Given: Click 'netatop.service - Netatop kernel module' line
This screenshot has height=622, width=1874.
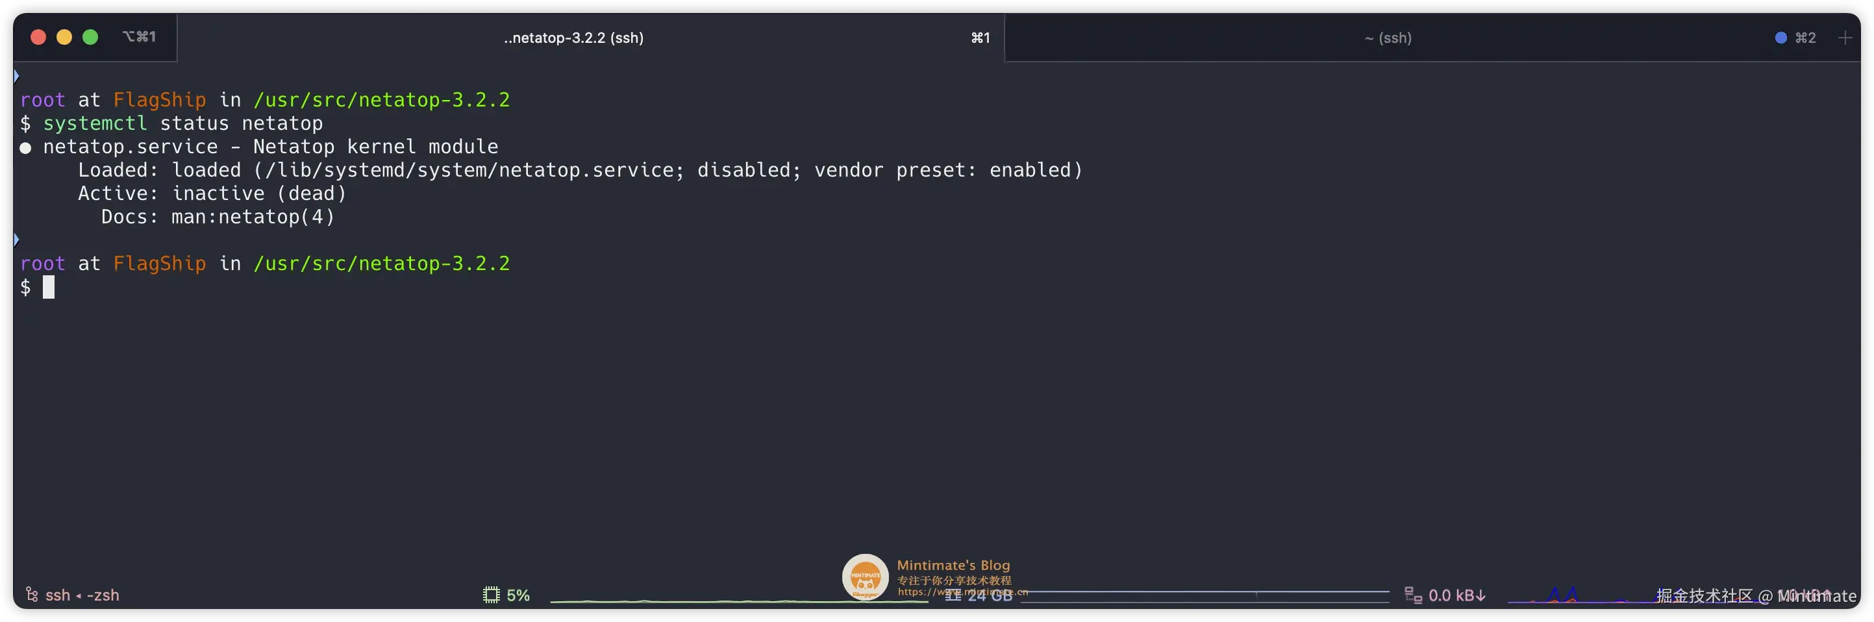Looking at the screenshot, I should pos(270,146).
